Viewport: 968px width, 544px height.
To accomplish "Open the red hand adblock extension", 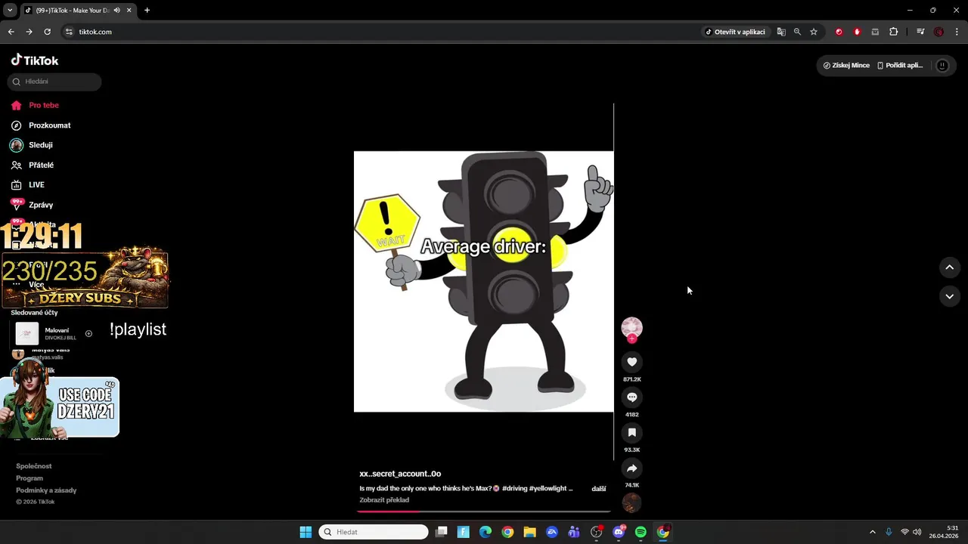I will [x=857, y=32].
